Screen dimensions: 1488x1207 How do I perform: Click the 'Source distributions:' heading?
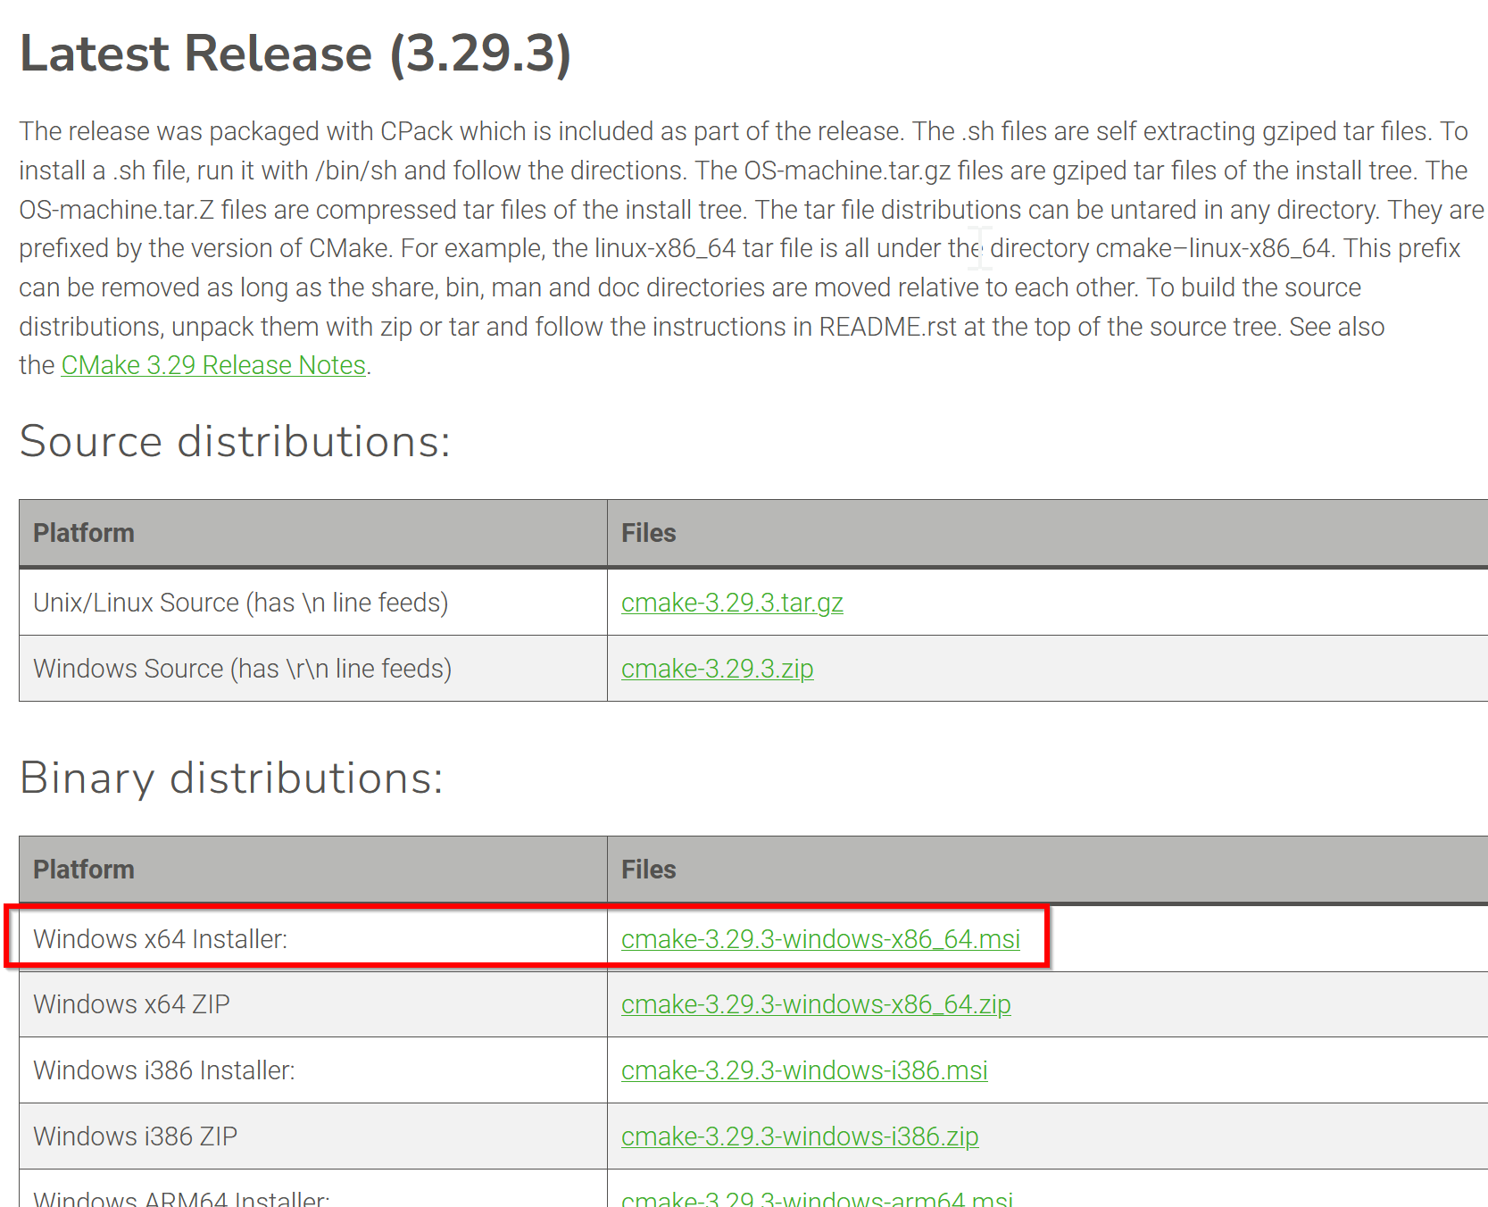[236, 441]
